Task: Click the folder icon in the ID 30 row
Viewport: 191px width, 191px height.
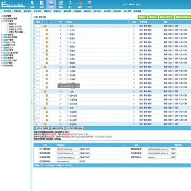Action: point(45,108)
